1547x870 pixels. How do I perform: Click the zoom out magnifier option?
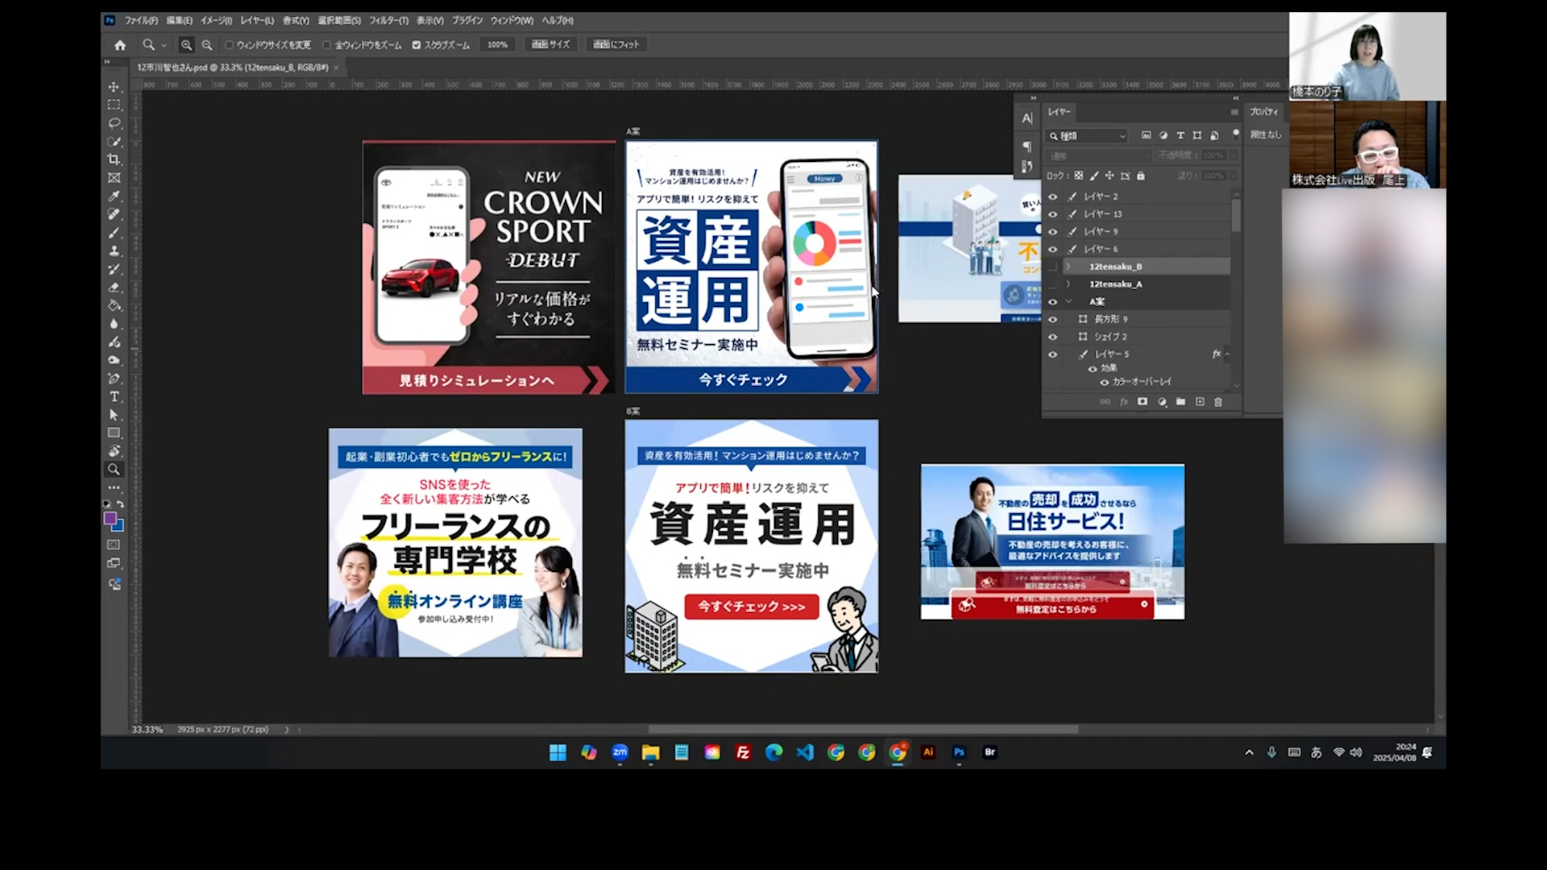(207, 45)
